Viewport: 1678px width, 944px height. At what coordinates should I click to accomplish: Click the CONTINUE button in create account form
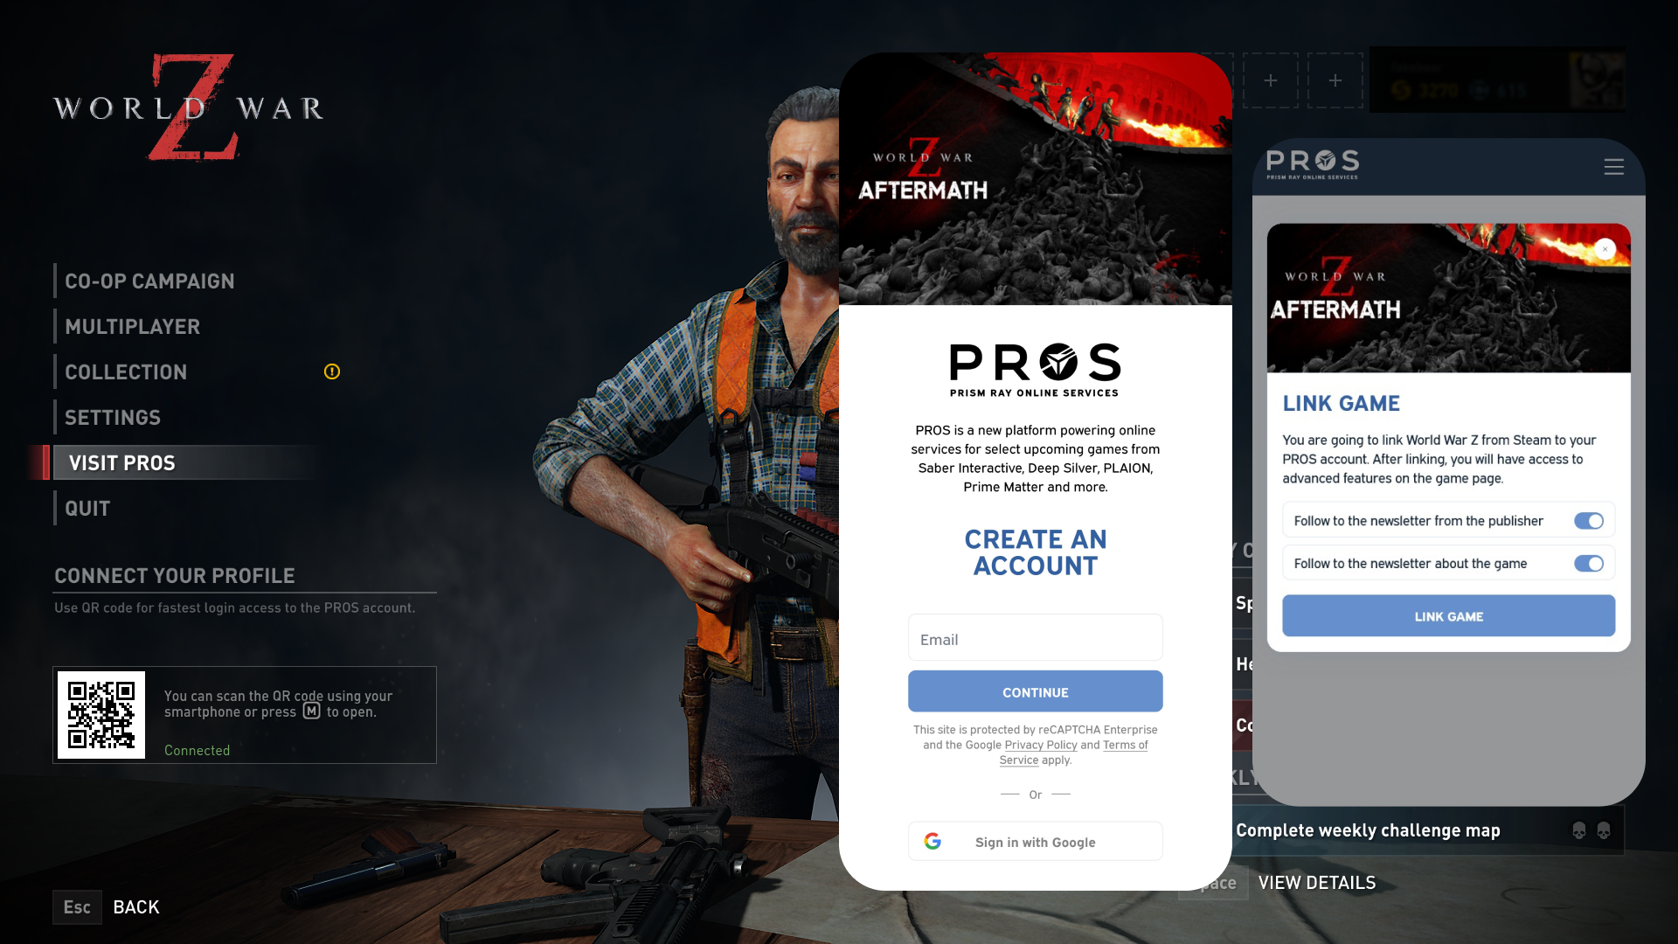(x=1035, y=691)
